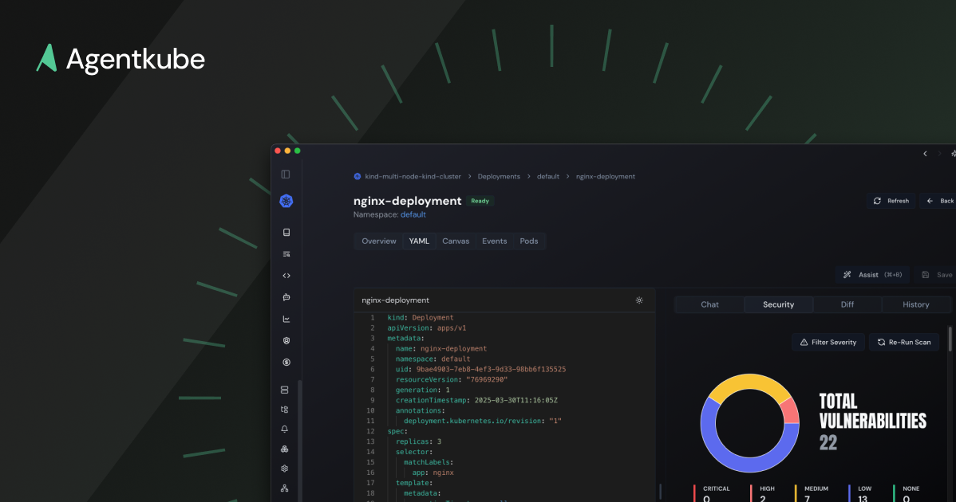Open the chat bot icon in sidebar
Screen dimensions: 956x502
point(286,297)
